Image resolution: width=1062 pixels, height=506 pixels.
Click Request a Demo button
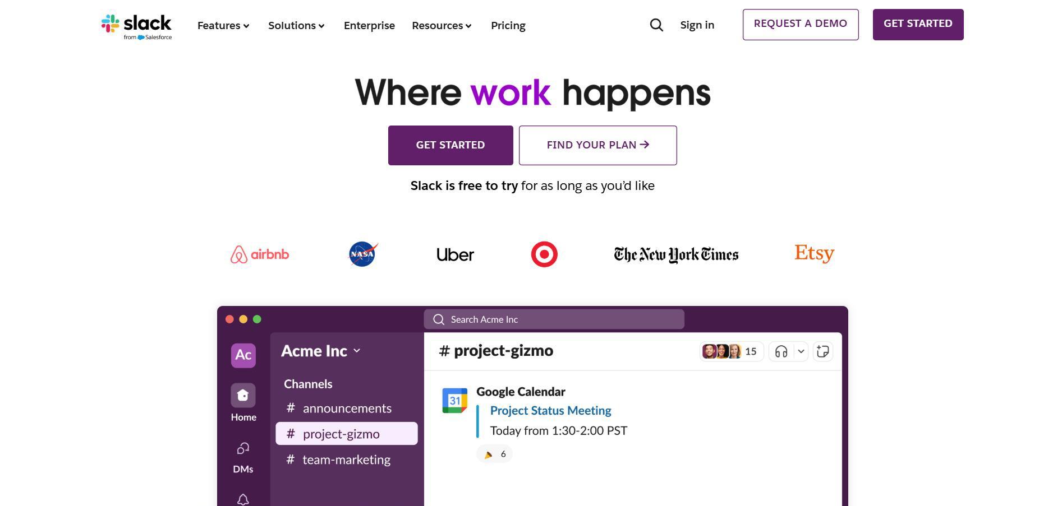tap(800, 24)
